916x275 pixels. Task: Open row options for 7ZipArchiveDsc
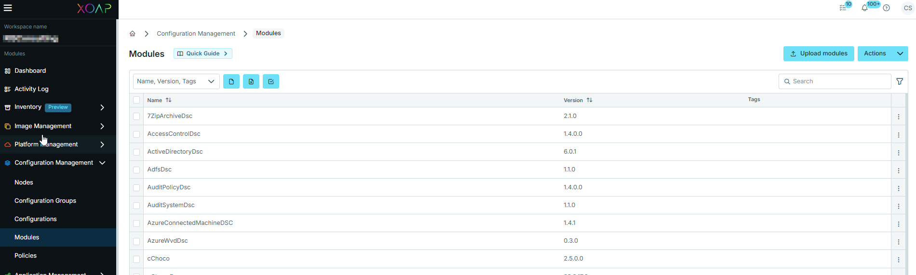point(899,117)
